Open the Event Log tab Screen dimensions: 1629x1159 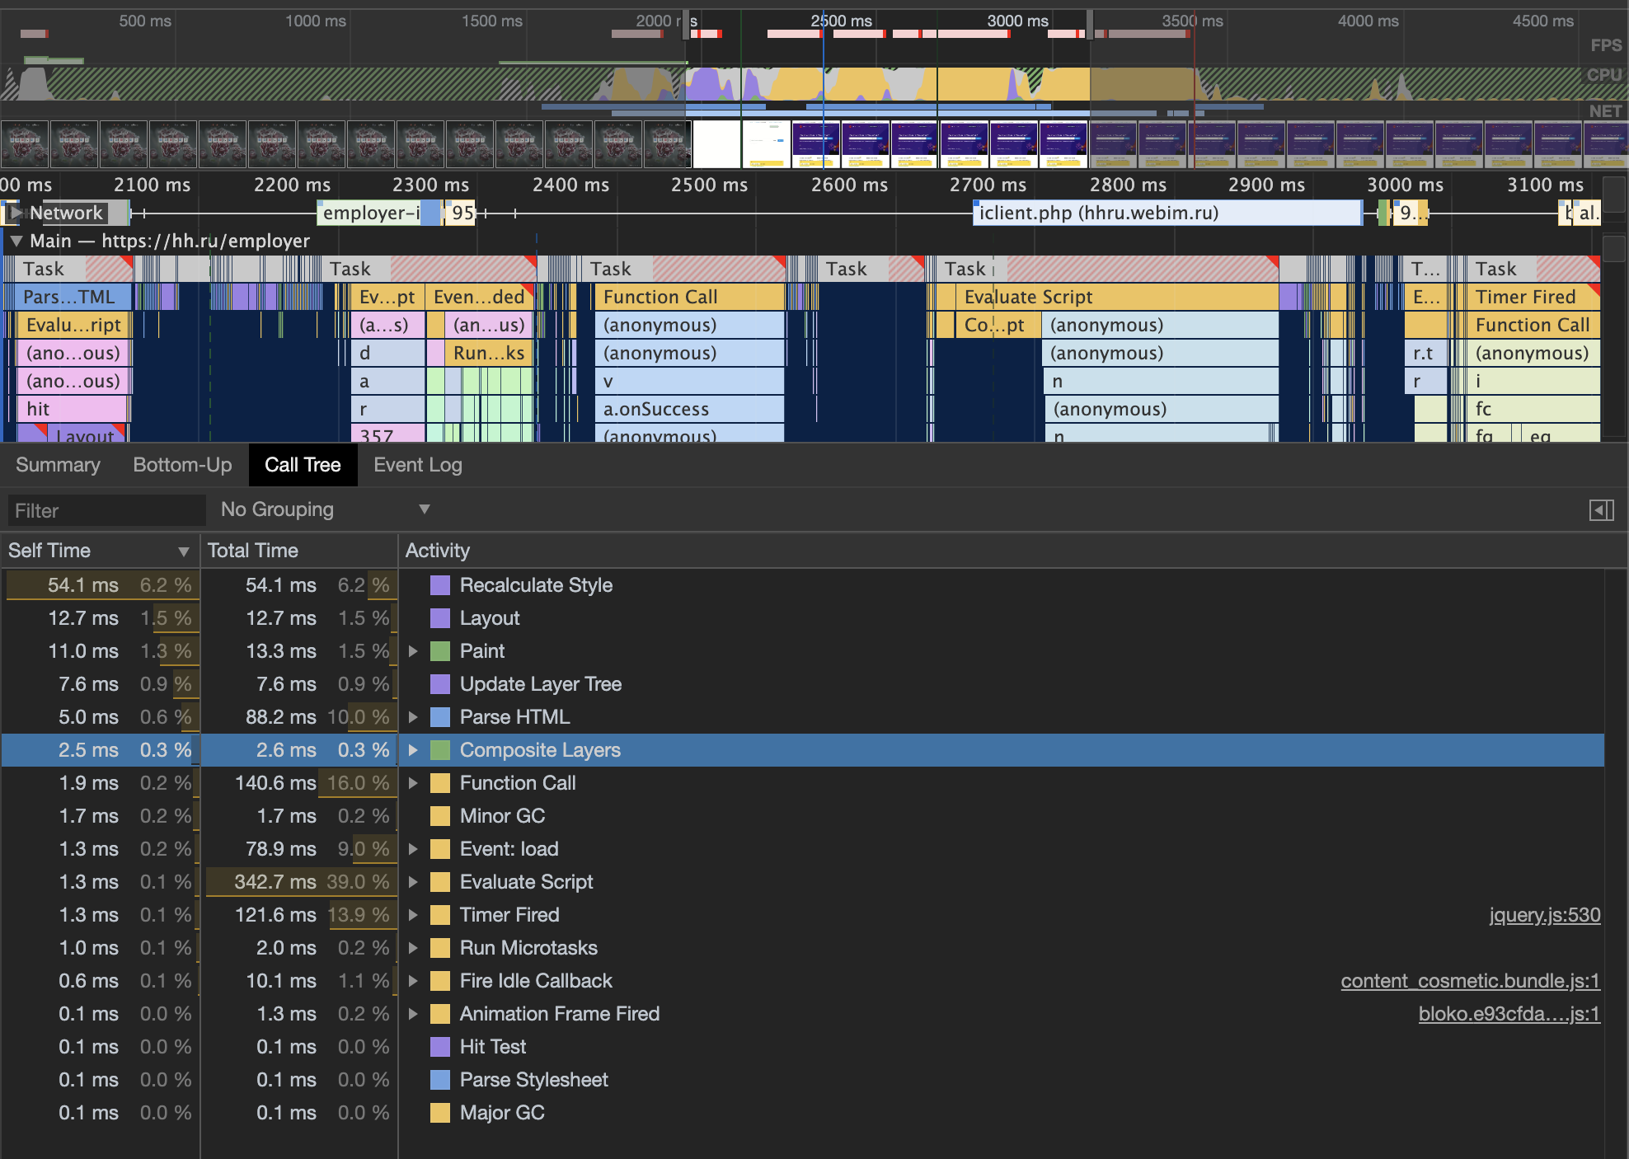[x=417, y=465]
